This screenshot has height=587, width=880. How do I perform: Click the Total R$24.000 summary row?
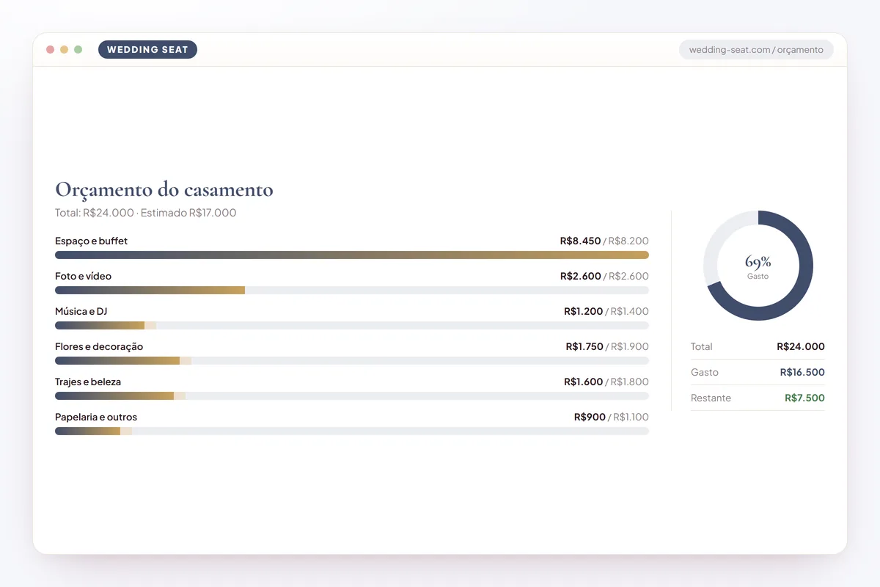click(758, 346)
